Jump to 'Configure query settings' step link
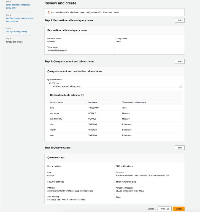This screenshot has width=200, height=212. [x=17, y=31]
